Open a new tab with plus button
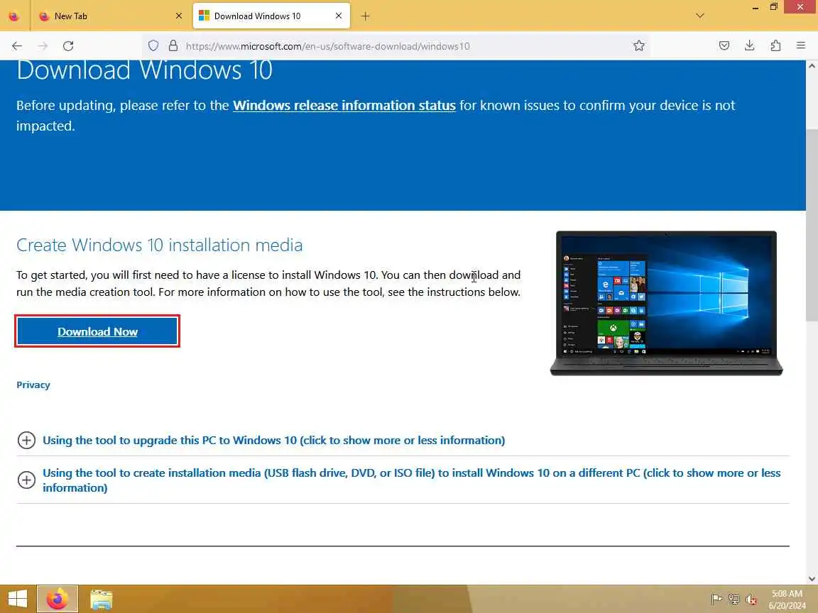818x613 pixels. coord(365,16)
